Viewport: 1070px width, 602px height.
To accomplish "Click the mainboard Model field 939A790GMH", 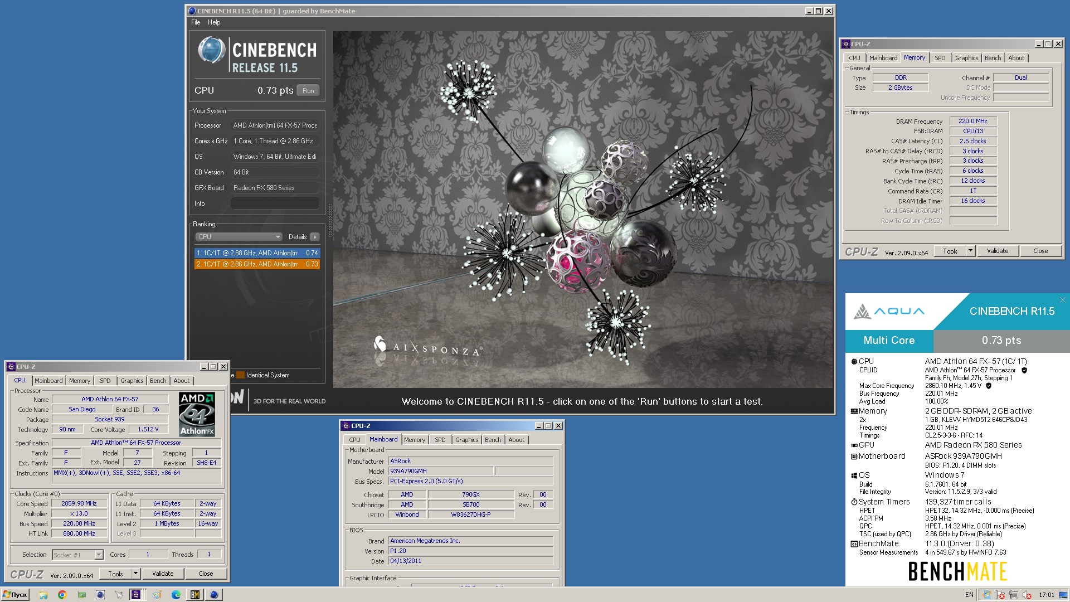I will pos(440,472).
